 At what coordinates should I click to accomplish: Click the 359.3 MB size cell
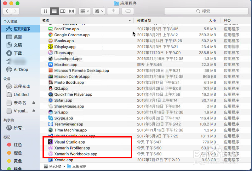tap(208, 35)
